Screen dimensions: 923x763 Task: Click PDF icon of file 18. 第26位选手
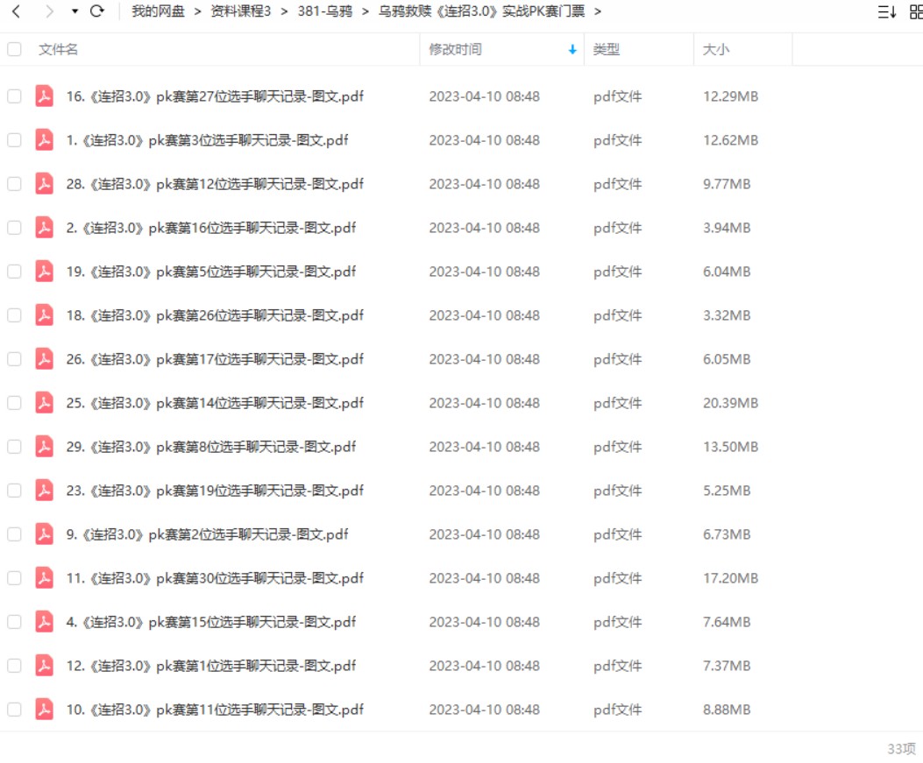[44, 315]
